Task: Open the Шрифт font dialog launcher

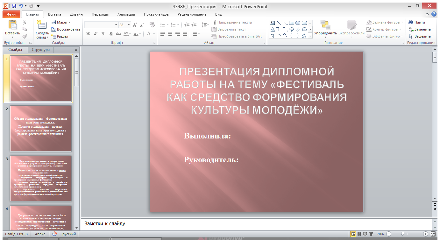Action: click(x=154, y=43)
